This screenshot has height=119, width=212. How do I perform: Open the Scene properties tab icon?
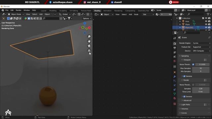click(175, 57)
